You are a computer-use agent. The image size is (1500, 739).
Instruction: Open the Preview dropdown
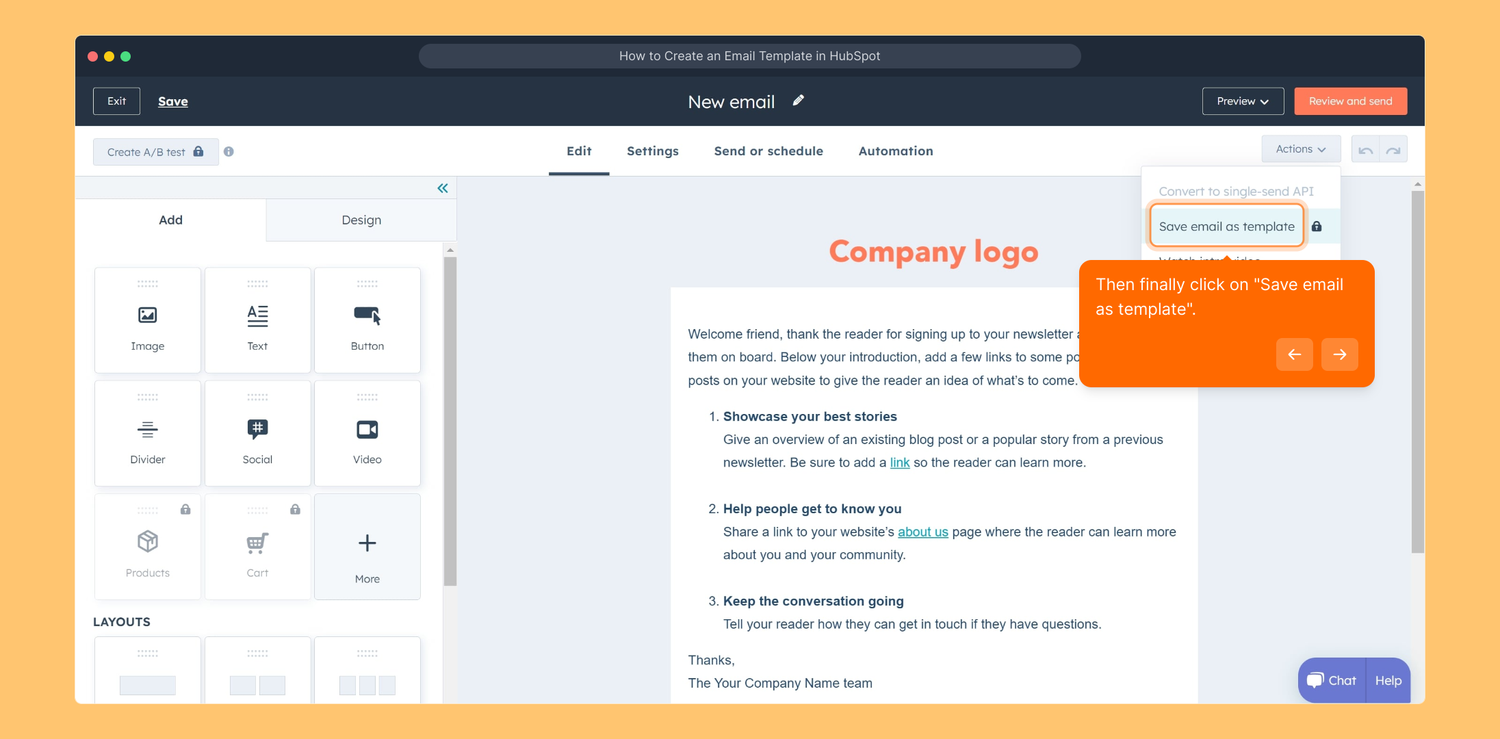(x=1243, y=101)
